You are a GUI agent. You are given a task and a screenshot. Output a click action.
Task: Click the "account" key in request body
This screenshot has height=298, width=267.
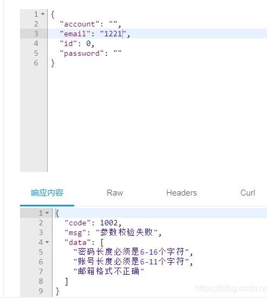(80, 24)
